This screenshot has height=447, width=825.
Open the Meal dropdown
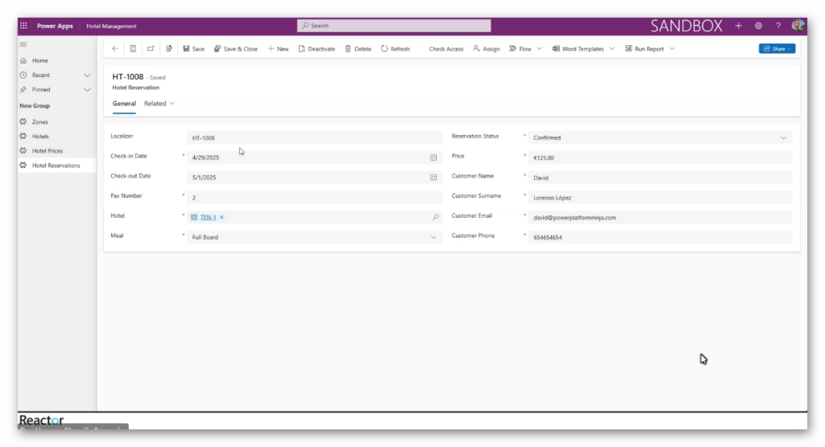click(433, 237)
